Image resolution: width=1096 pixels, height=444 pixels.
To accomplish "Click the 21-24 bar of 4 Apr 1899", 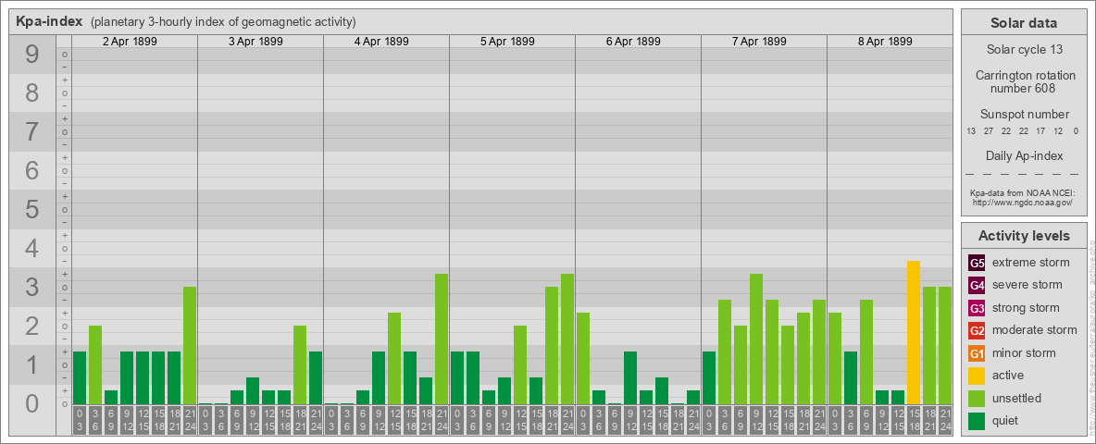I will [442, 339].
